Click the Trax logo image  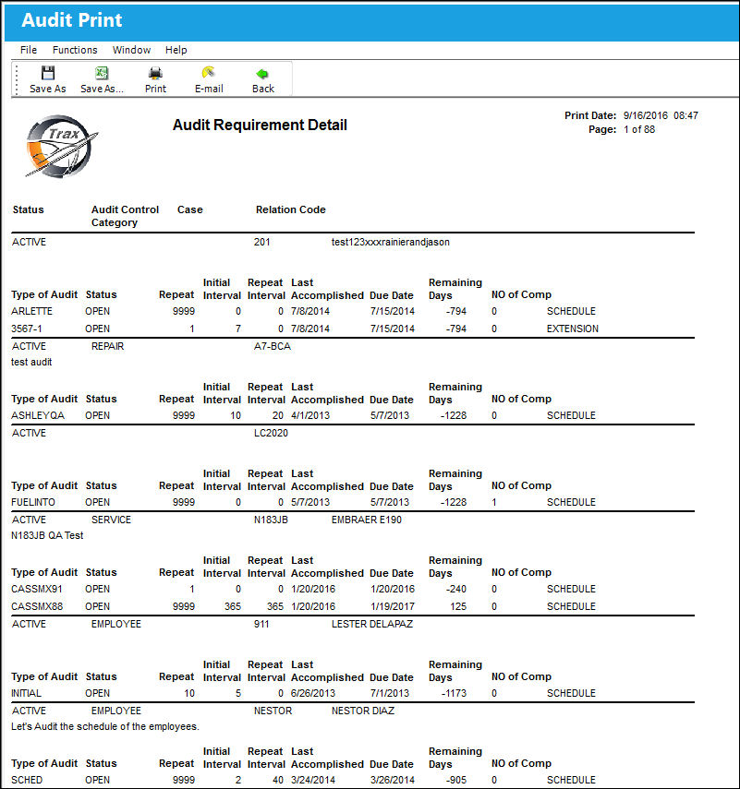[x=62, y=147]
